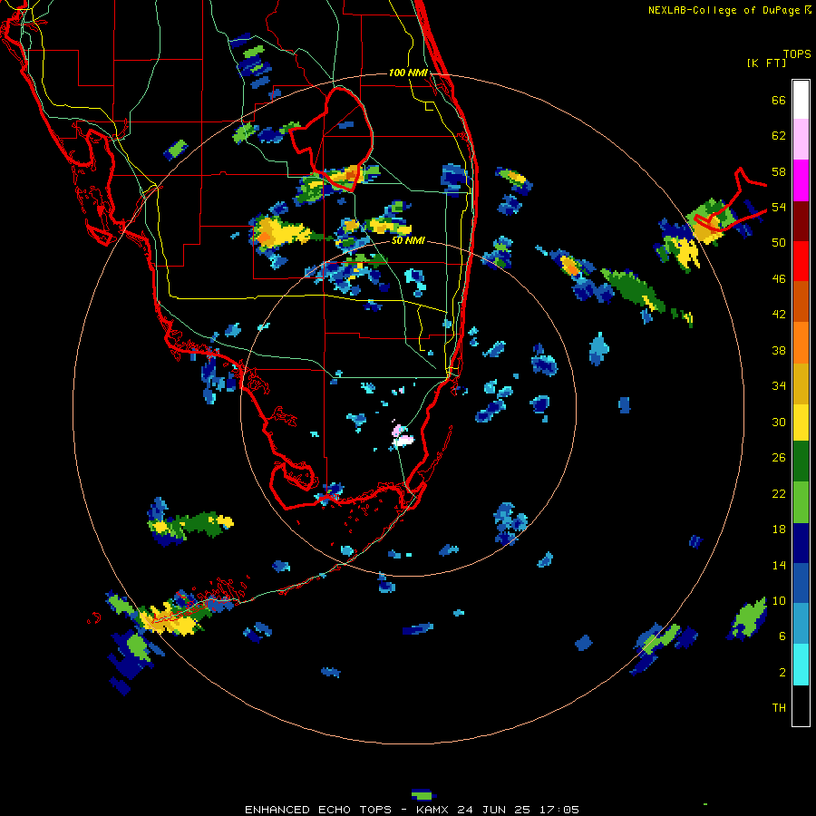816x816 pixels.
Task: Pick the bright red legend swatch
Action: click(x=801, y=261)
